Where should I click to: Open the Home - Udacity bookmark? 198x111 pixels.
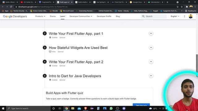point(122,11)
